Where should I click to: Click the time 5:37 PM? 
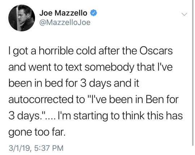click(49, 148)
